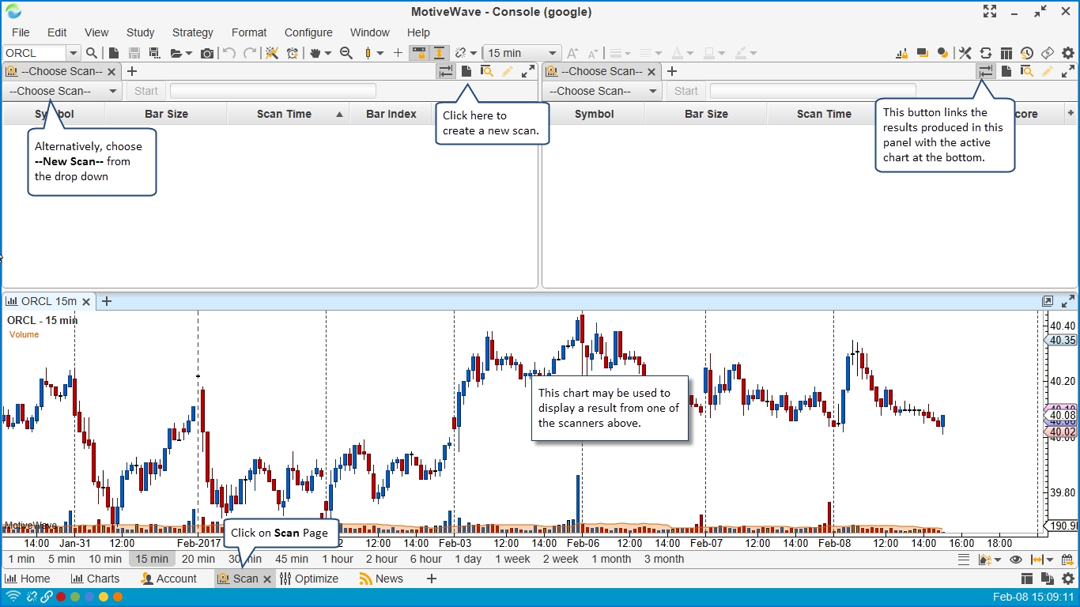1080x607 pixels.
Task: Open right panel Choose Scan dropdown
Action: [602, 91]
